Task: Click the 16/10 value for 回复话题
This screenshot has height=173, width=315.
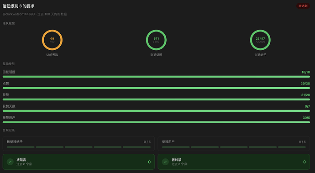Action: pos(305,72)
